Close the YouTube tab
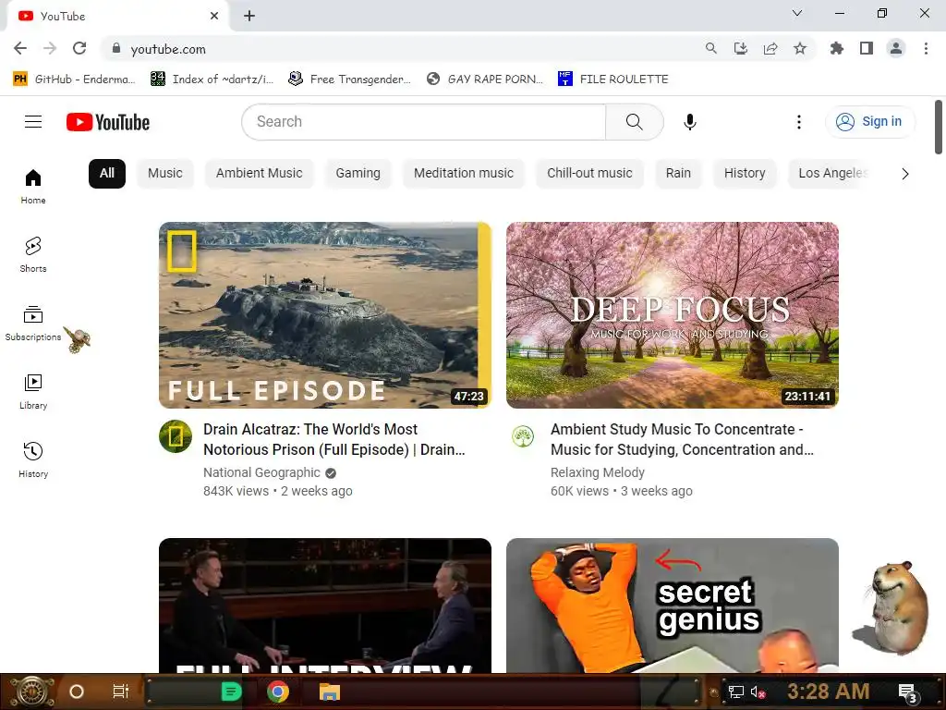946x710 pixels. [x=213, y=16]
